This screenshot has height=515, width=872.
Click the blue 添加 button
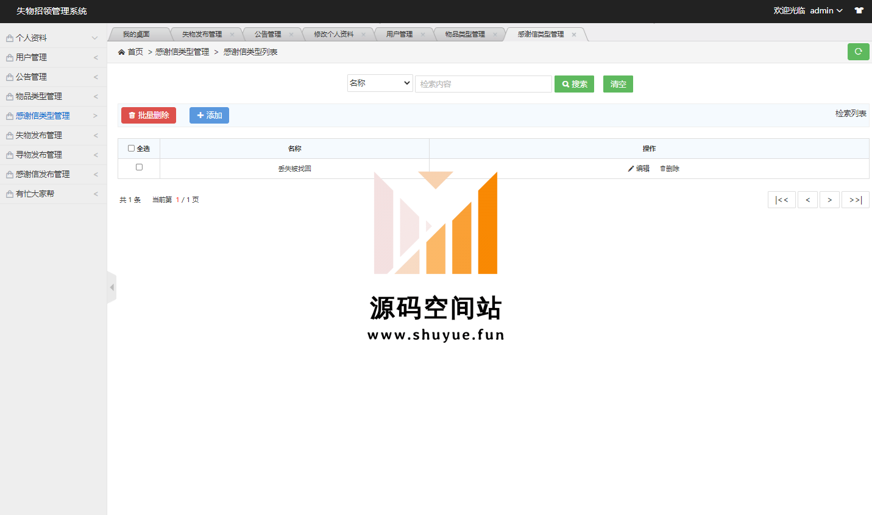pyautogui.click(x=209, y=115)
